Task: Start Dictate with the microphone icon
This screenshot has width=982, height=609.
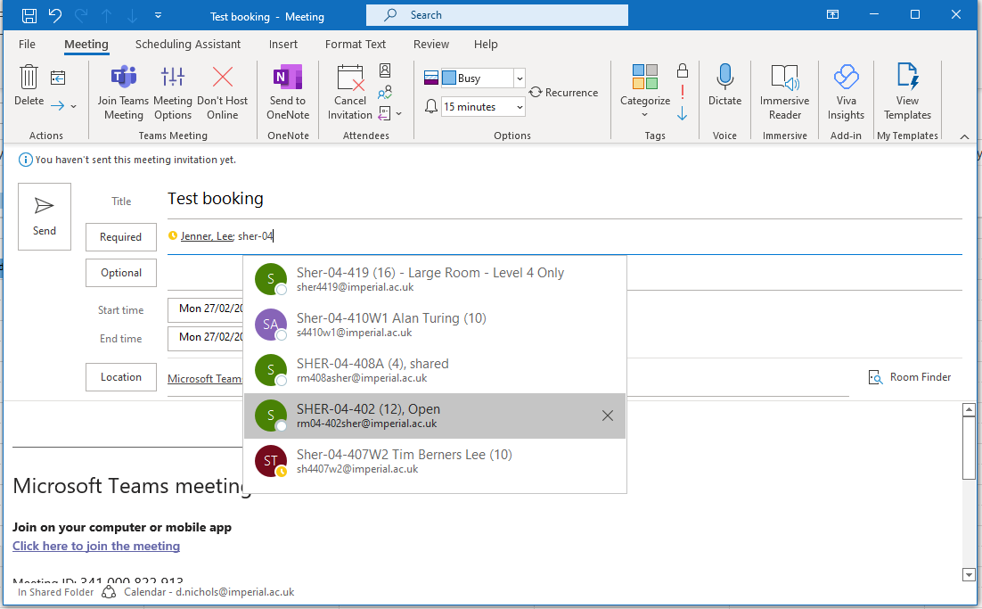Action: [724, 78]
